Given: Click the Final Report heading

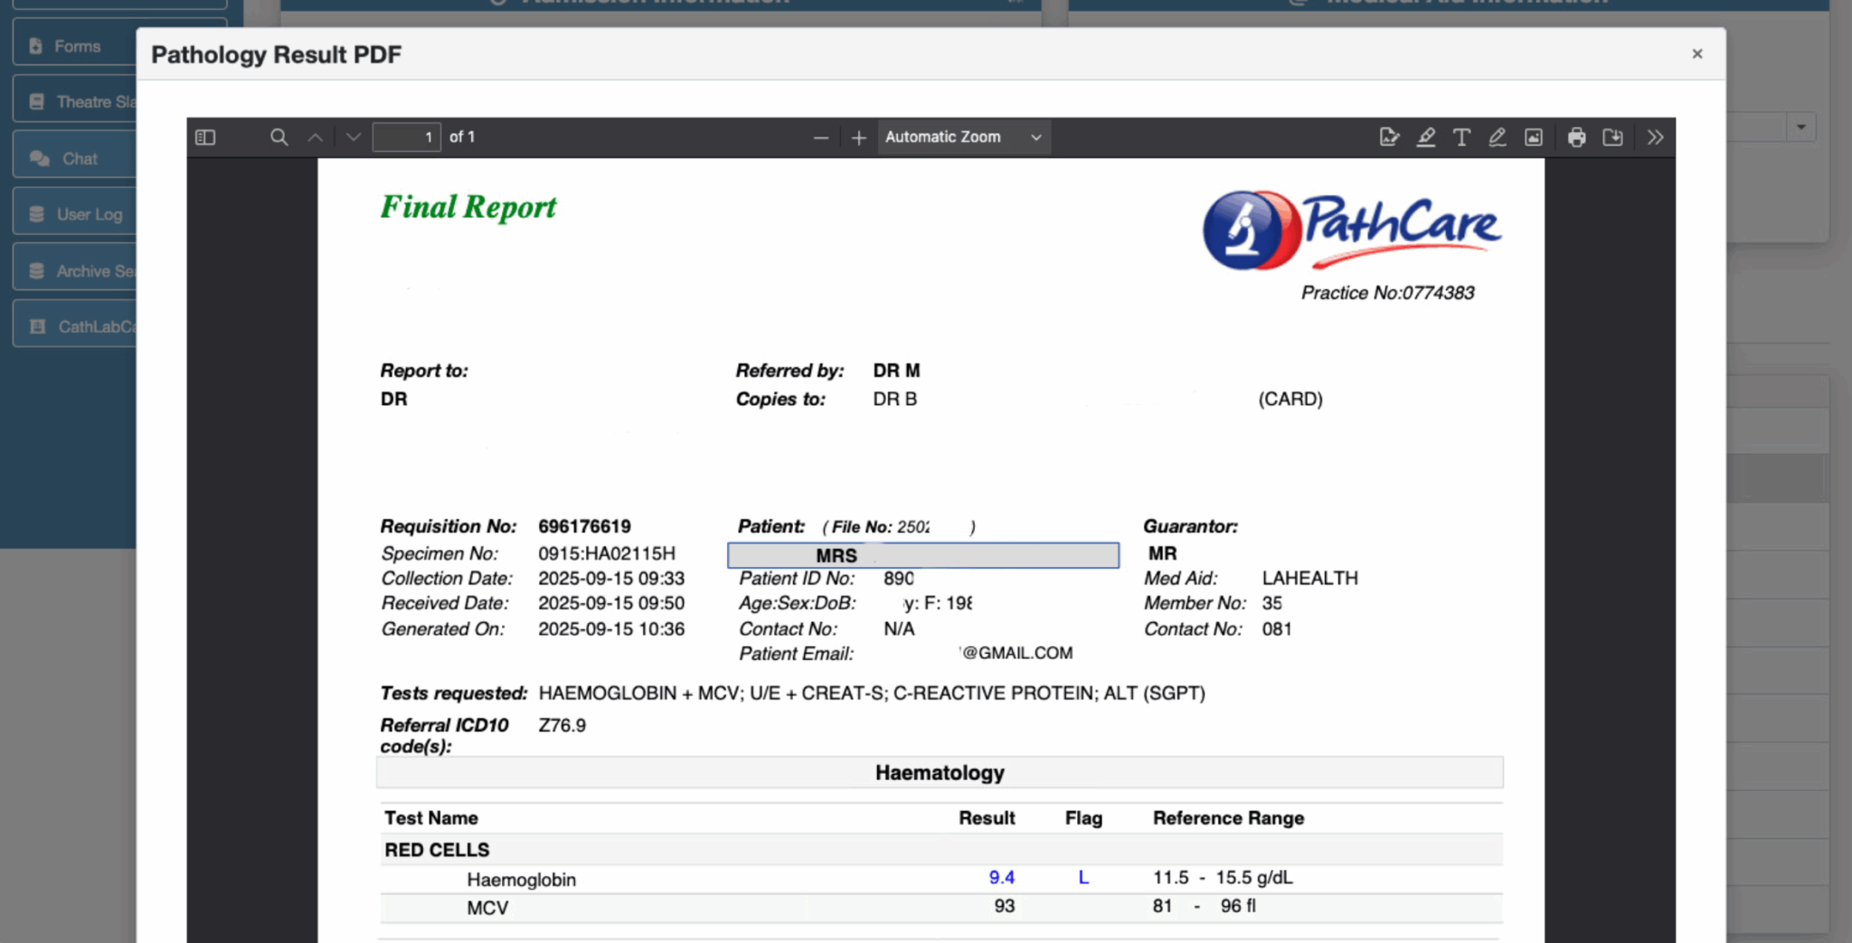Looking at the screenshot, I should point(468,207).
